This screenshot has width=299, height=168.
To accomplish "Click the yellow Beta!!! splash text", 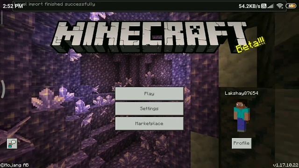I will click(x=250, y=45).
